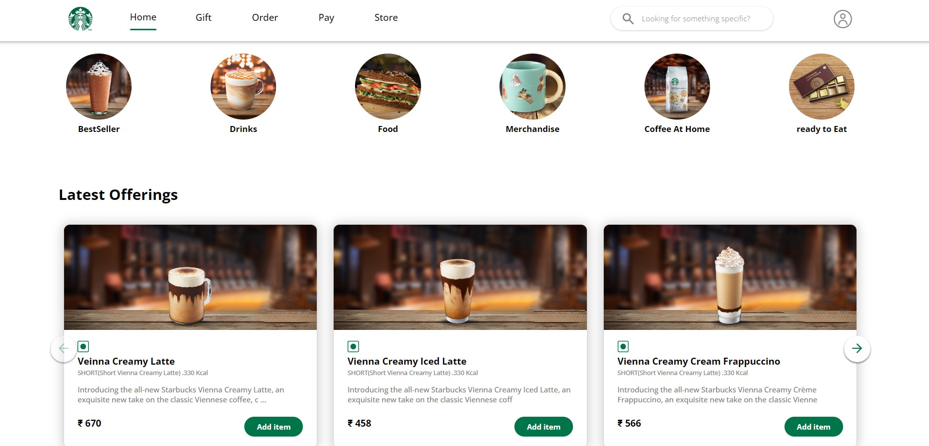Open the Food category image
Image resolution: width=929 pixels, height=446 pixels.
point(388,86)
